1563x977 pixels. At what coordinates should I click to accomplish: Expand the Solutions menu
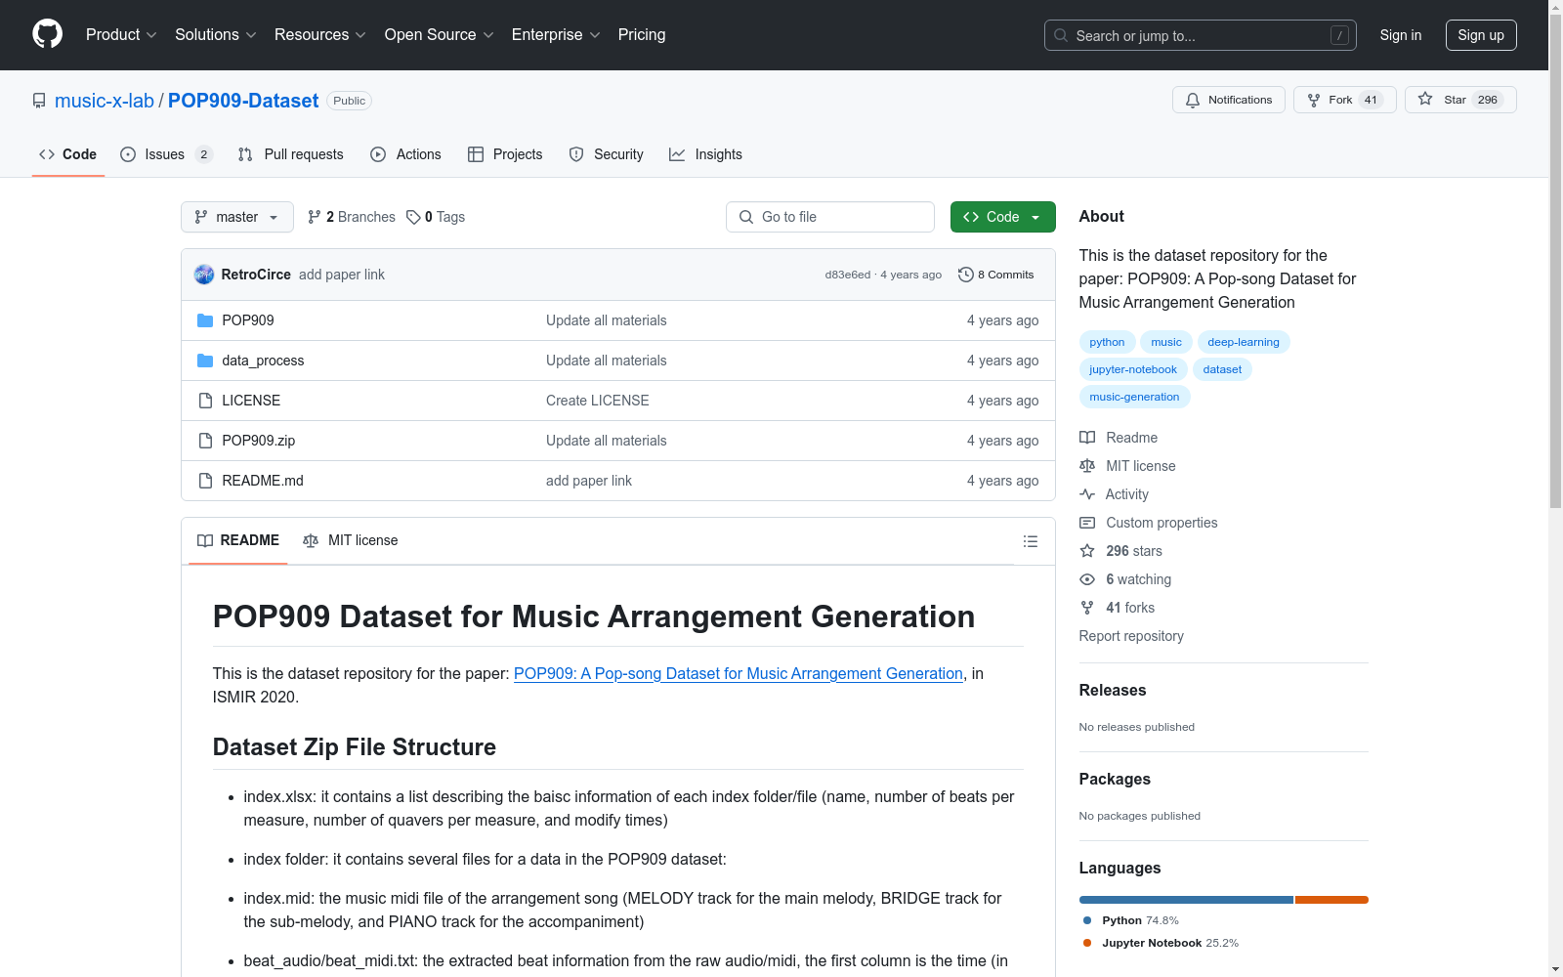point(216,35)
